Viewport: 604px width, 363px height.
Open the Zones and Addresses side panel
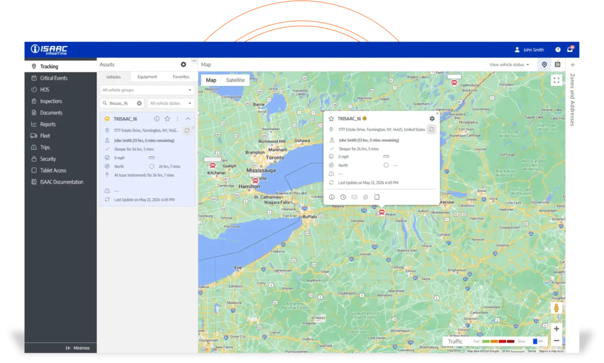(572, 100)
